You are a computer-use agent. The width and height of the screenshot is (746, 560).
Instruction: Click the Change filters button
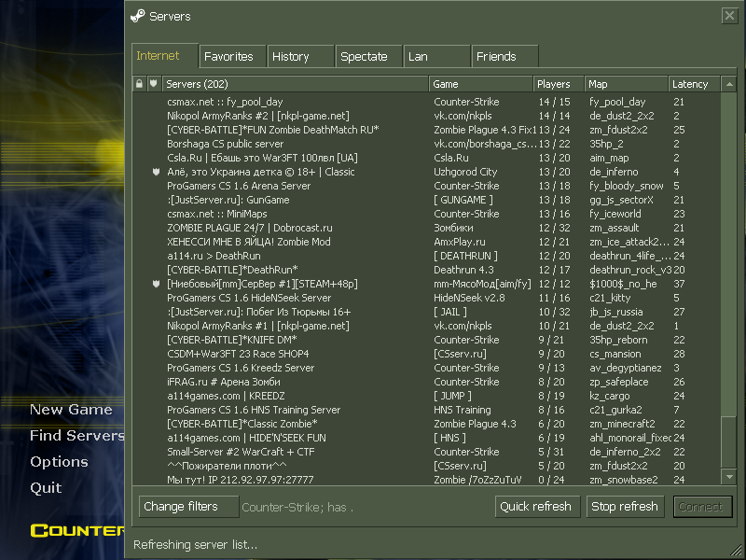point(188,507)
